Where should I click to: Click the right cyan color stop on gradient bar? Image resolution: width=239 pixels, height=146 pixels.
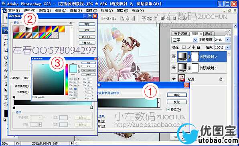[x=91, y=107]
